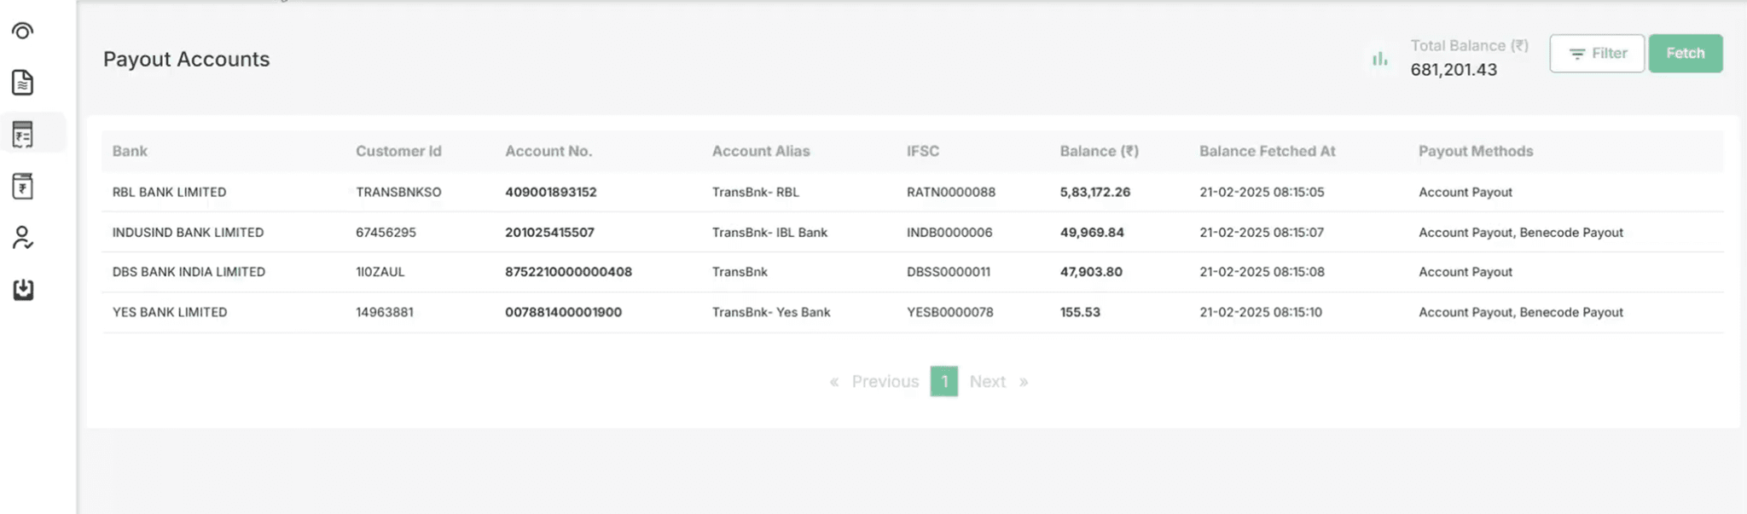This screenshot has width=1747, height=514.
Task: Click the eye-shaped overview icon in sidebar
Action: pyautogui.click(x=23, y=32)
